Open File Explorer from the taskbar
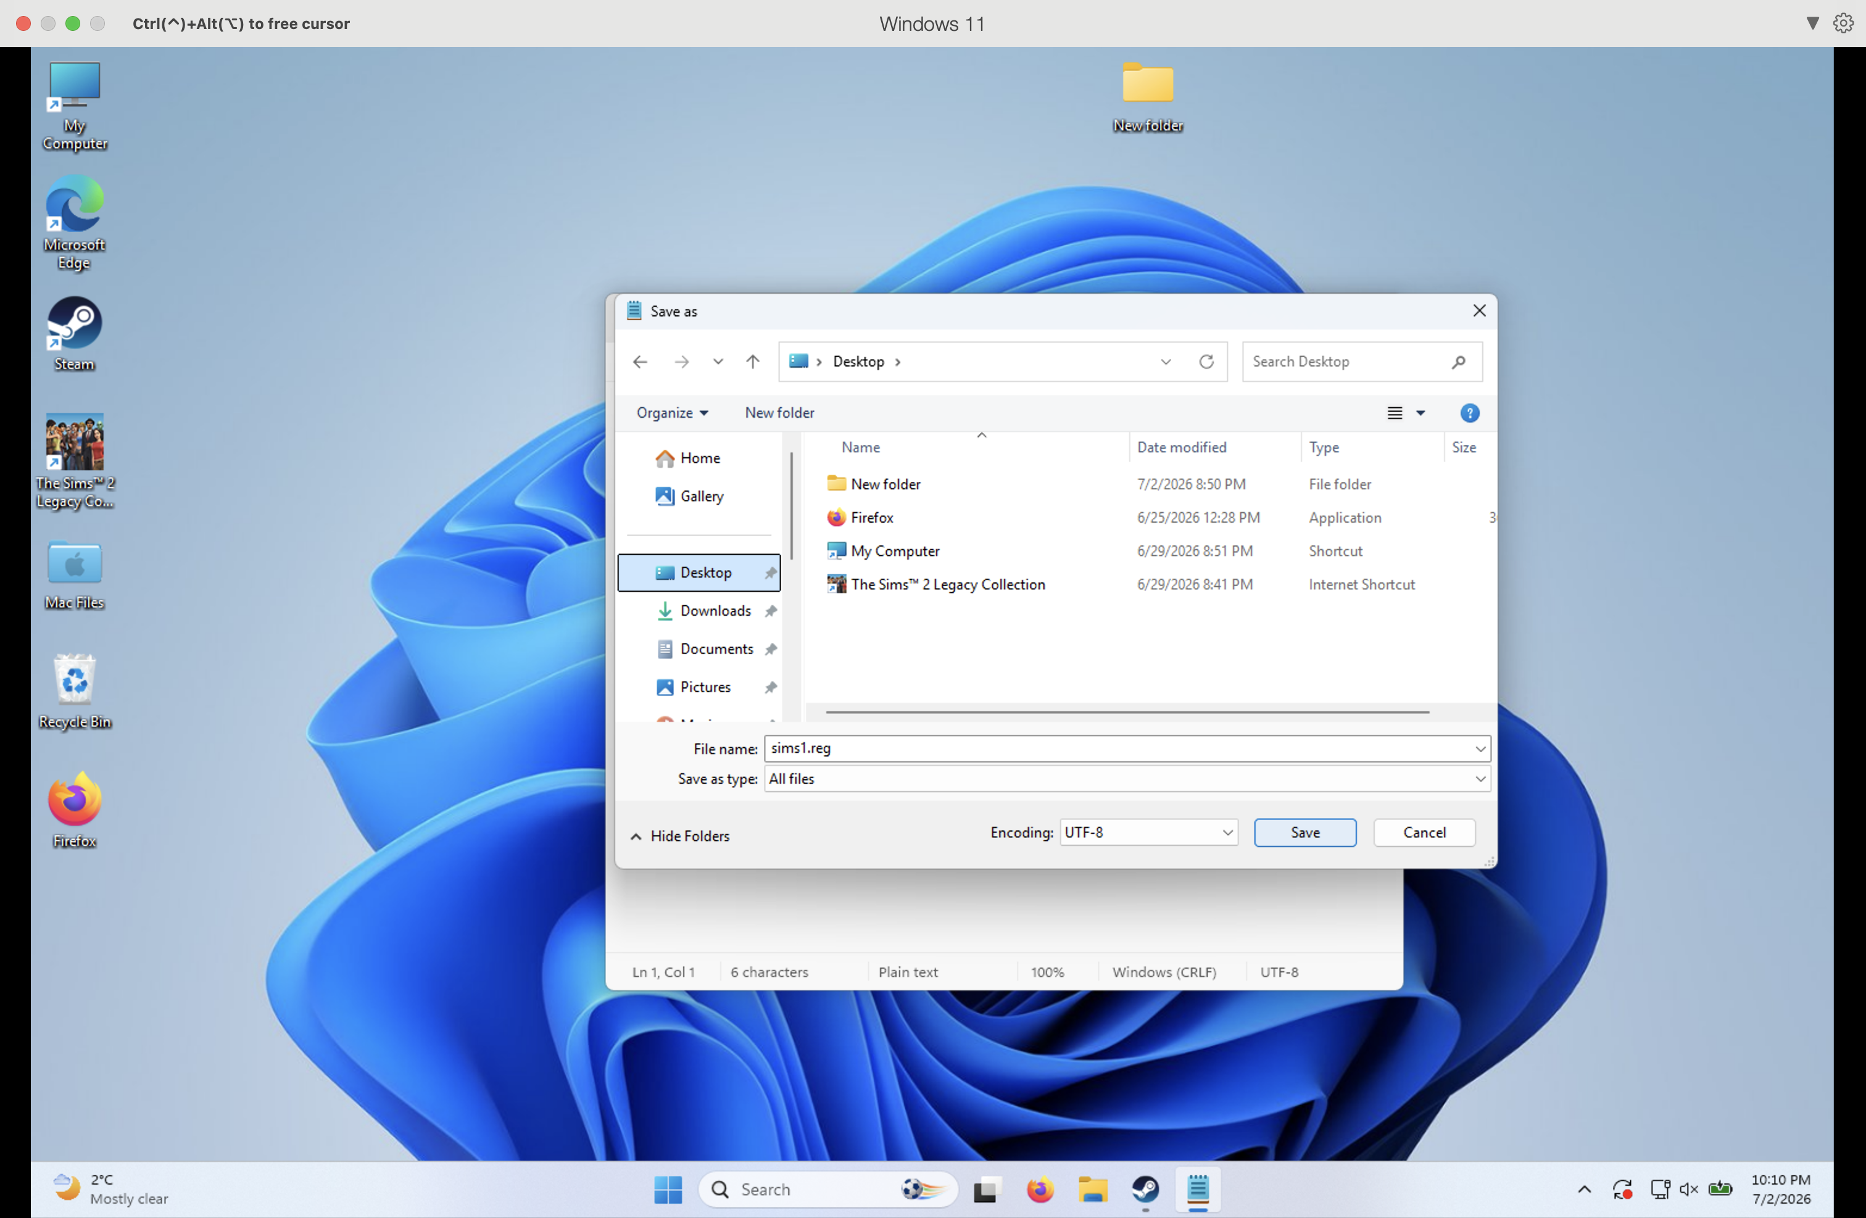Viewport: 1866px width, 1218px height. [x=1092, y=1190]
